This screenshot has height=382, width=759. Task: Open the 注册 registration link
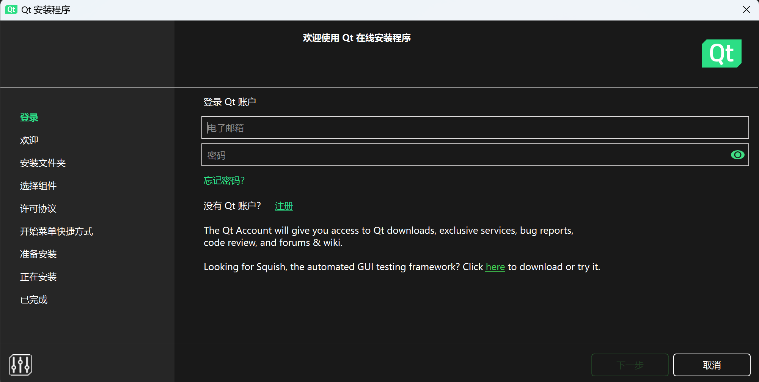(283, 206)
